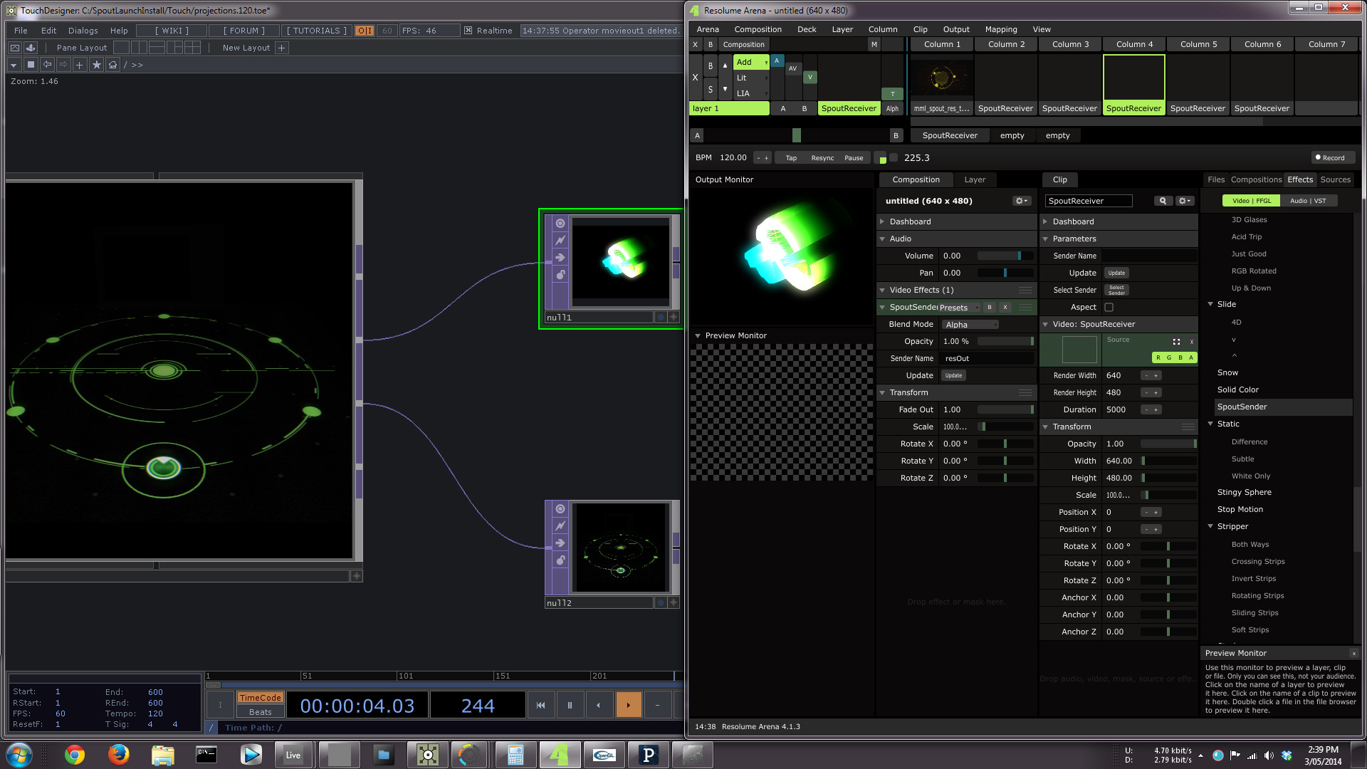
Task: Collapse the Stripper effects group
Action: (1210, 526)
